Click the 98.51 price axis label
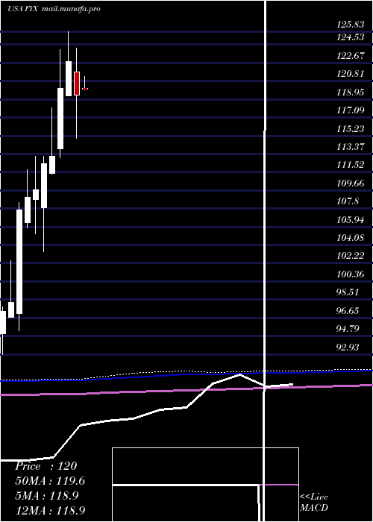This screenshot has height=522, width=373. point(348,292)
